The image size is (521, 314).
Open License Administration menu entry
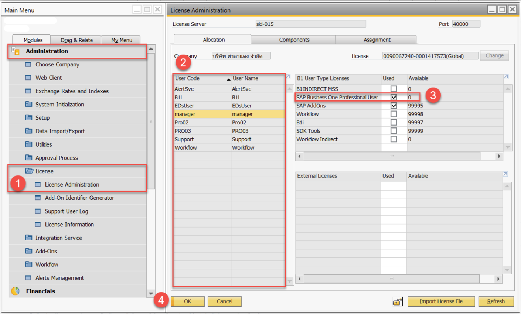point(72,184)
